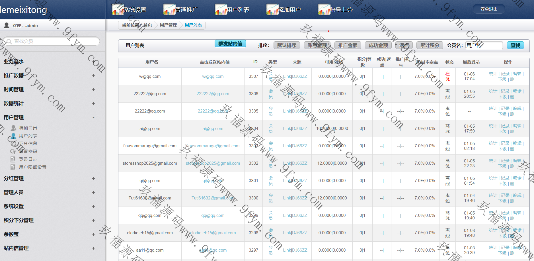Open 用户限额设置 in the sidebar
This screenshot has width=534, height=261.
pos(32,167)
